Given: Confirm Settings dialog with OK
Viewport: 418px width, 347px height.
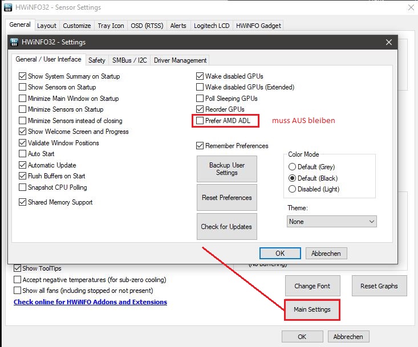Looking at the screenshot, I should (280, 253).
